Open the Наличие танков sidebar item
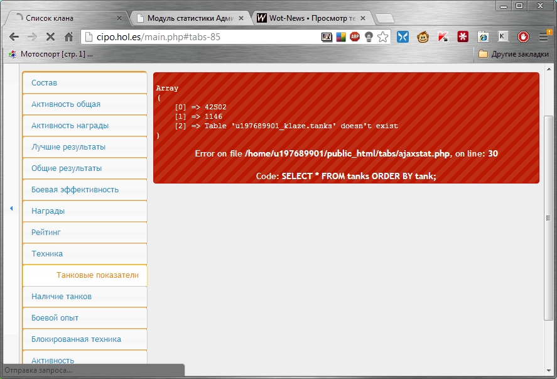Image resolution: width=557 pixels, height=379 pixels. click(x=84, y=297)
